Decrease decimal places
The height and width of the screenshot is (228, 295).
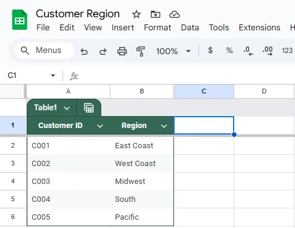249,51
